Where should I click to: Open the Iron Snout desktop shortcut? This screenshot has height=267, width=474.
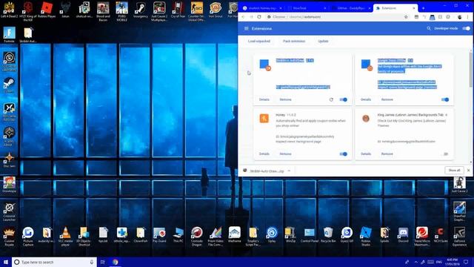click(x=216, y=10)
